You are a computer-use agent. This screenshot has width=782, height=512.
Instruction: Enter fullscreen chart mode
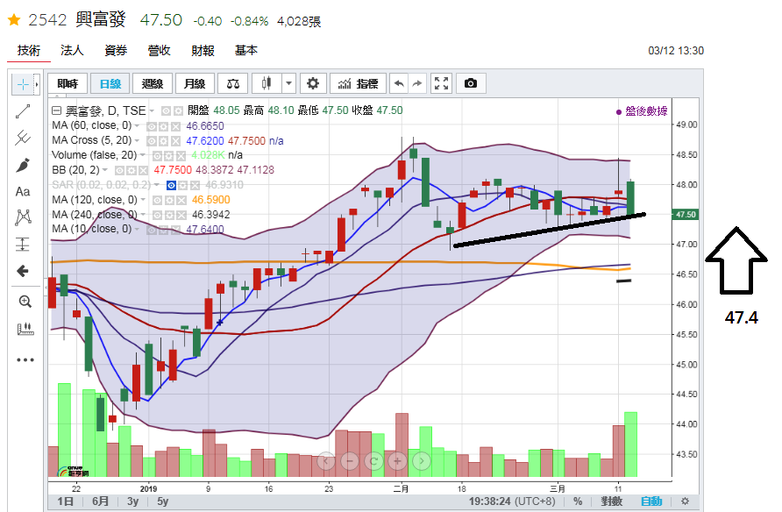click(x=441, y=83)
